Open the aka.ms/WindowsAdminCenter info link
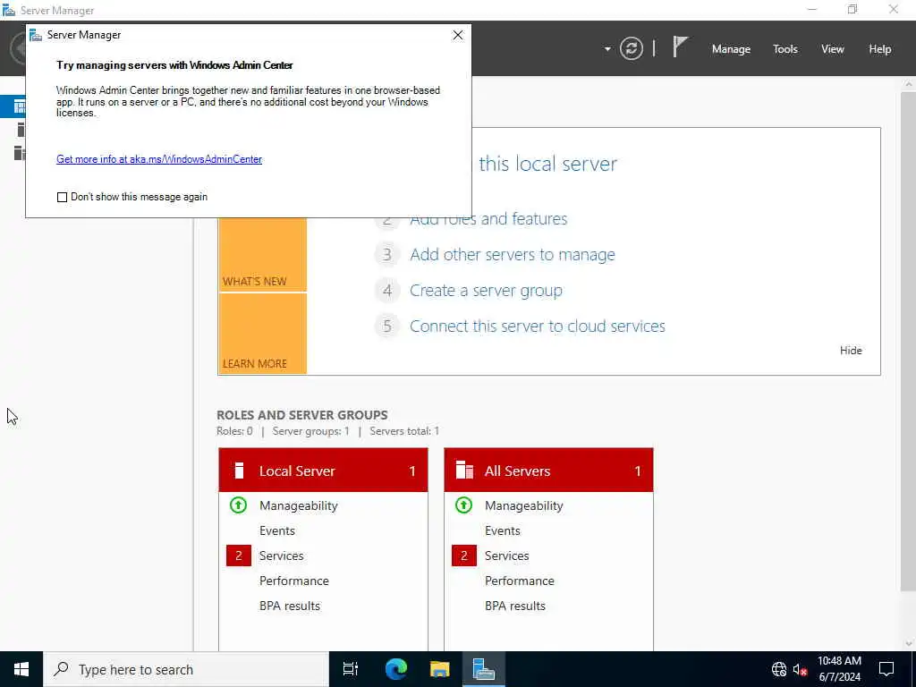Viewport: 916px width, 687px height. [159, 159]
